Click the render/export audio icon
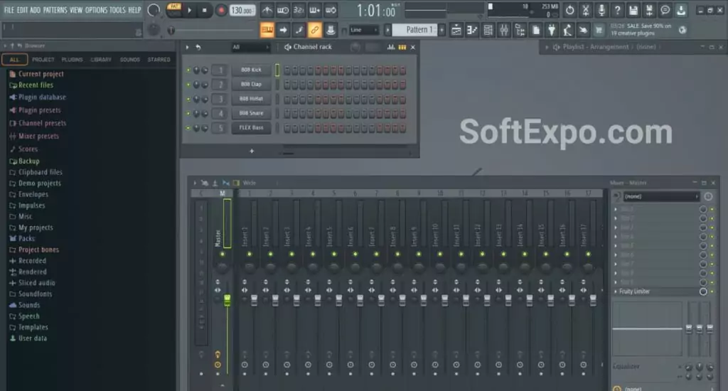728x391 pixels. click(649, 10)
